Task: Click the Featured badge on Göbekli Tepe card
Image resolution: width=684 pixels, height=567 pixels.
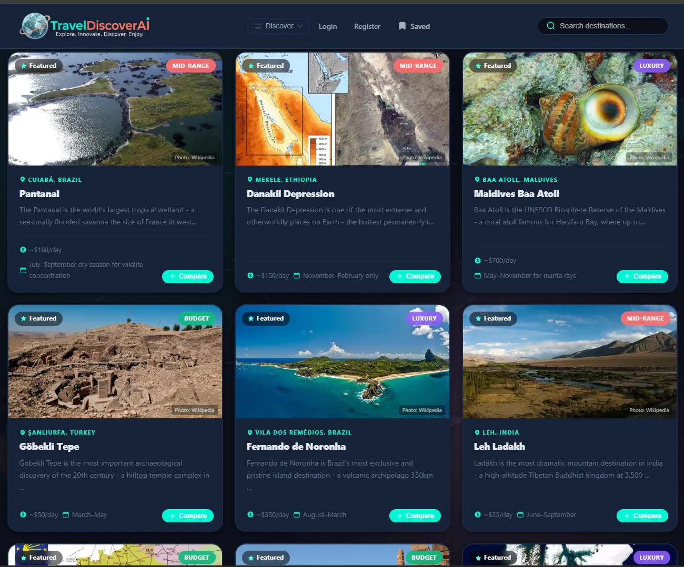Action: pos(39,318)
